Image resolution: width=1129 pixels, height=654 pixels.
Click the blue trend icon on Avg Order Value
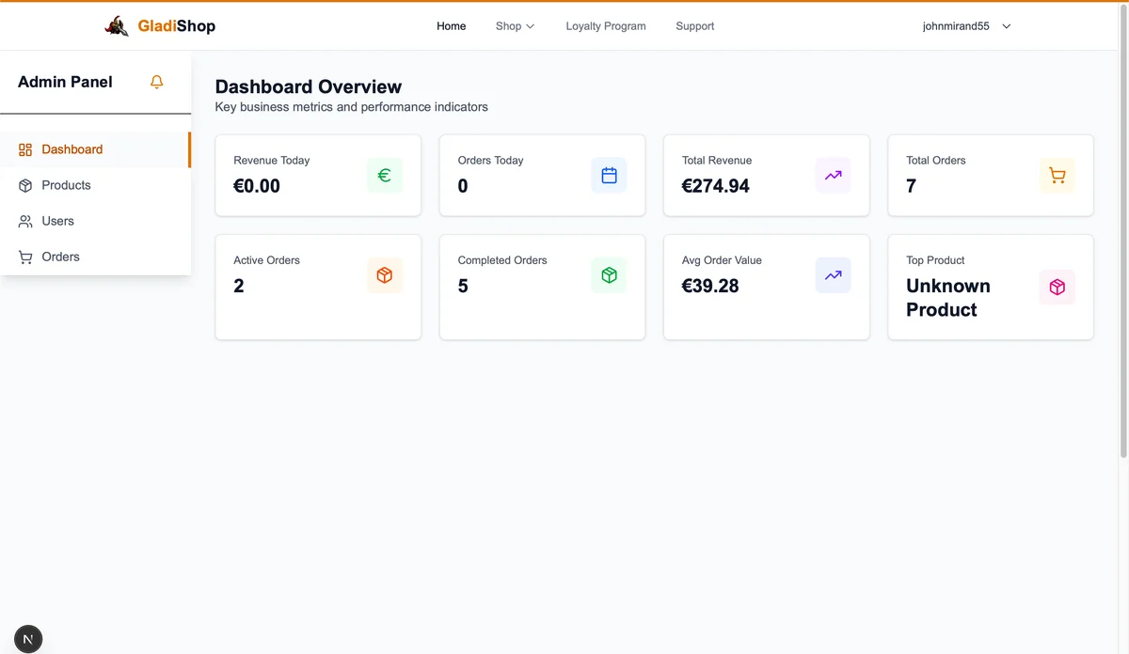click(x=833, y=275)
